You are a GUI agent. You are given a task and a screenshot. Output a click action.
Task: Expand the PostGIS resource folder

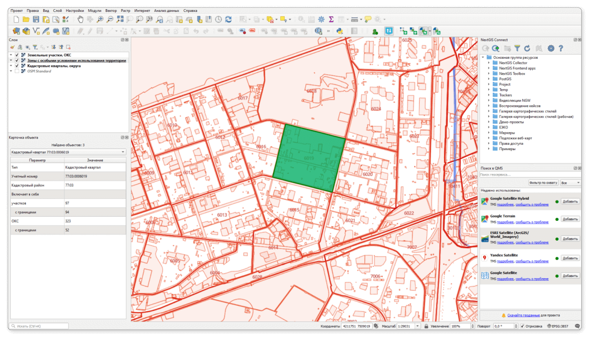tap(489, 79)
